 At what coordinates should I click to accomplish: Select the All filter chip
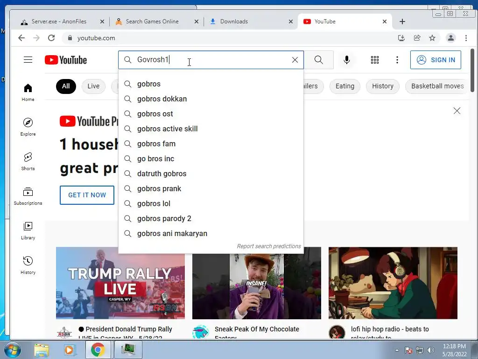click(x=66, y=86)
